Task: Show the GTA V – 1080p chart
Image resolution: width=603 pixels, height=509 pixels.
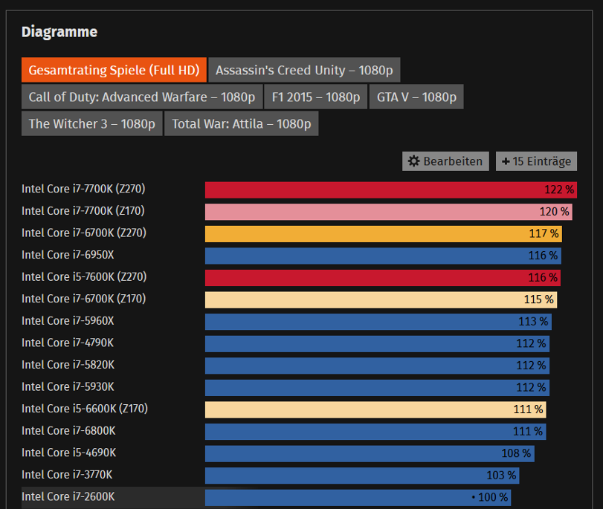Action: [x=416, y=97]
